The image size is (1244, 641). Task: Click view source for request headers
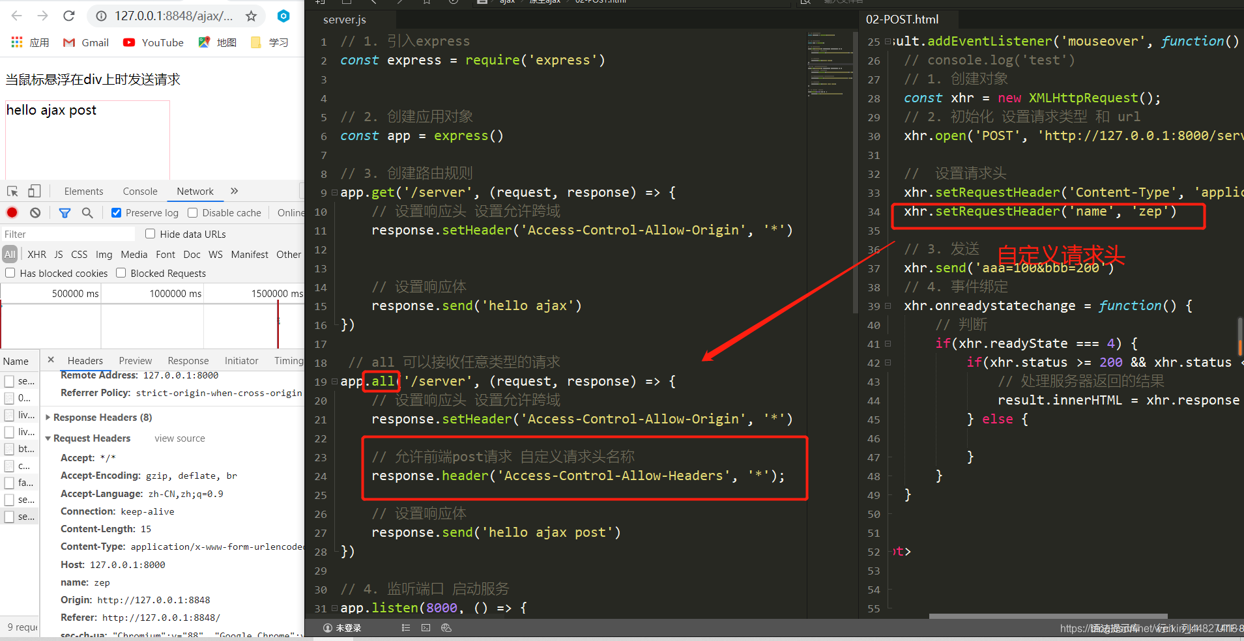[180, 438]
